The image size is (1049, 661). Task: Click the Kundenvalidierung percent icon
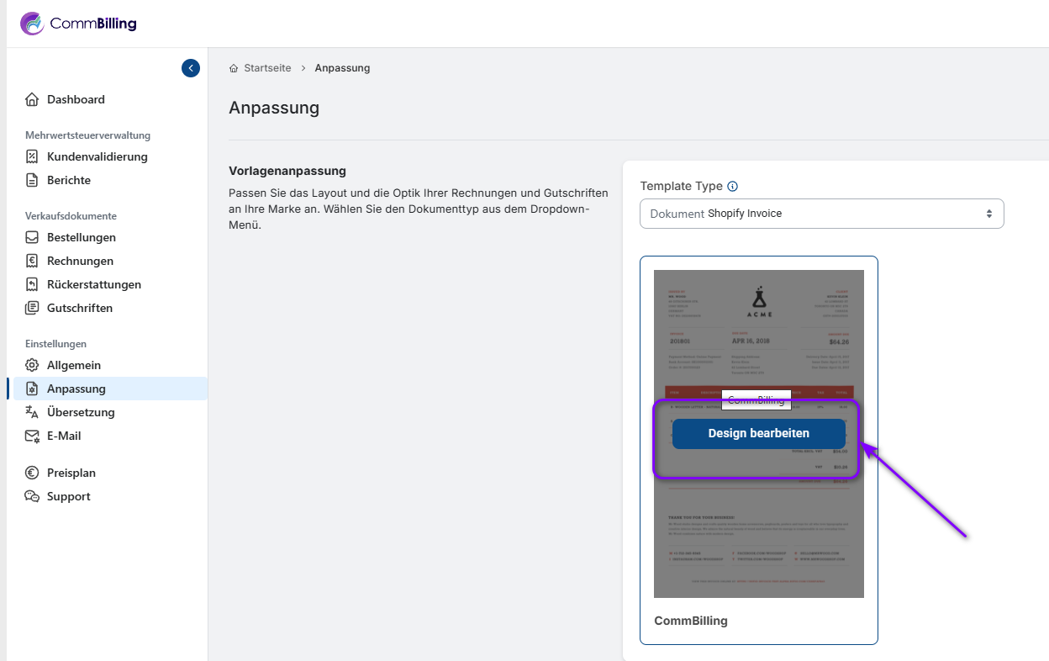click(x=32, y=156)
